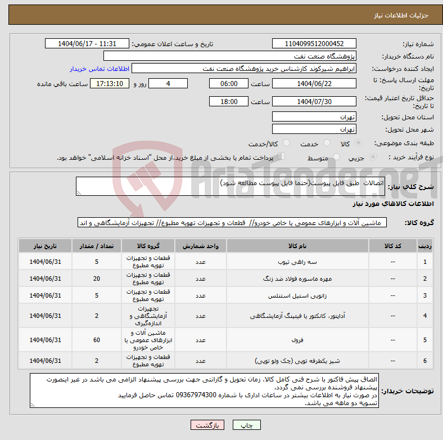Click the کد کالا column header
The height and width of the screenshot is (440, 443).
click(x=393, y=246)
